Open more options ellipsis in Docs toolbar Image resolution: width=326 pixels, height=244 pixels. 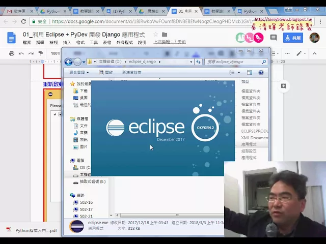[x=287, y=53]
